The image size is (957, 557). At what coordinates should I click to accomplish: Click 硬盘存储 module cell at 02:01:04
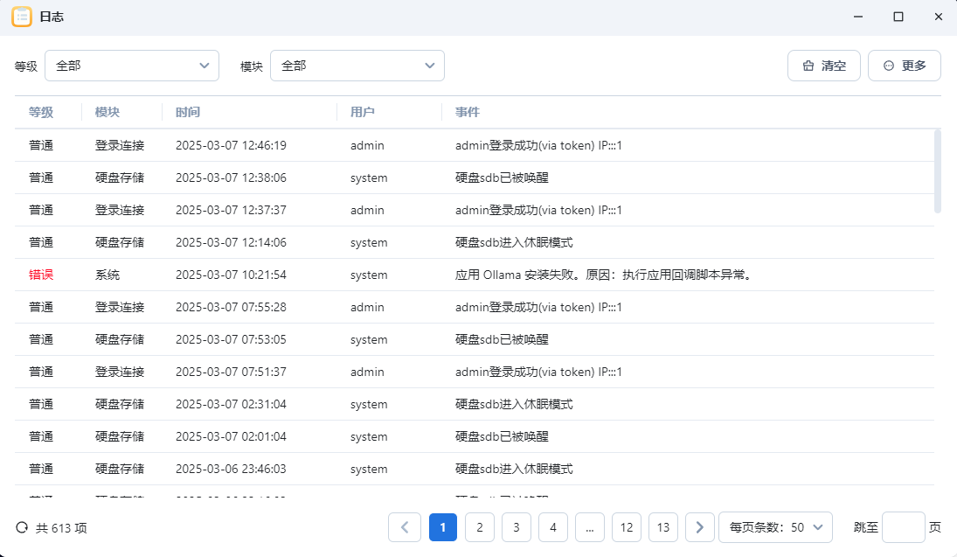tap(120, 436)
